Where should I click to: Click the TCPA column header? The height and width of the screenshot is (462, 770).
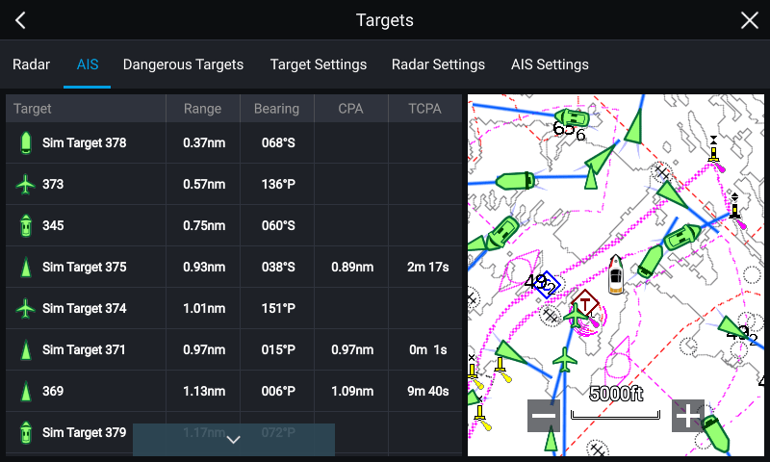click(423, 109)
